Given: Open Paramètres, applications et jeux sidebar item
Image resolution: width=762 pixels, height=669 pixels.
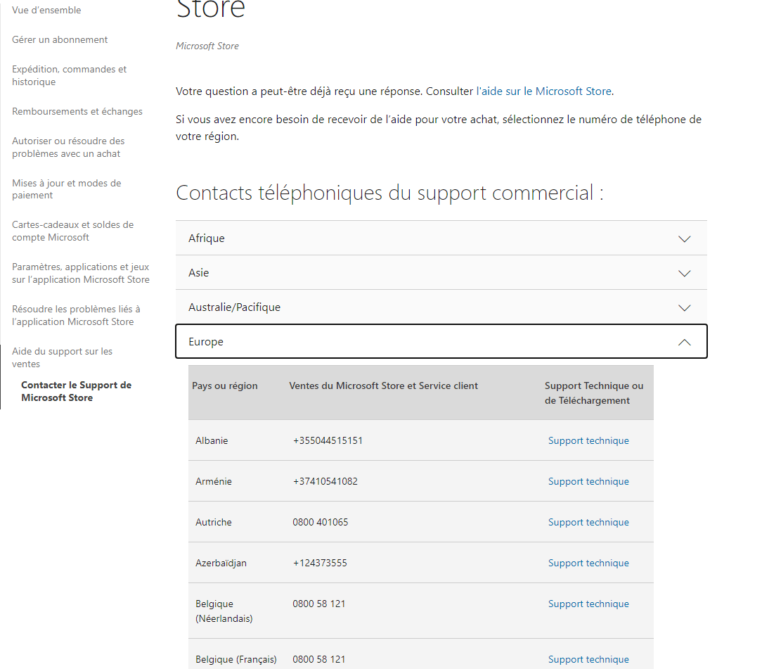Looking at the screenshot, I should pos(81,273).
